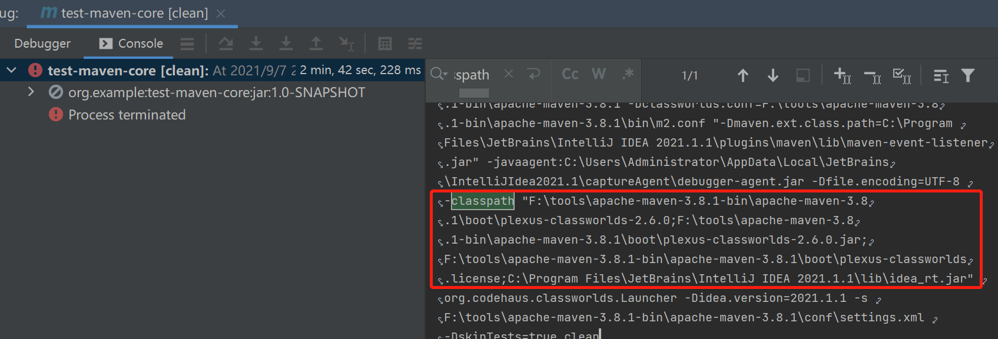Click the Trace Current Stream Chain icon
The height and width of the screenshot is (339, 998).
415,44
